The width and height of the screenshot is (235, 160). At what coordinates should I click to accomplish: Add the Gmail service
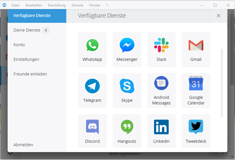pos(196,46)
